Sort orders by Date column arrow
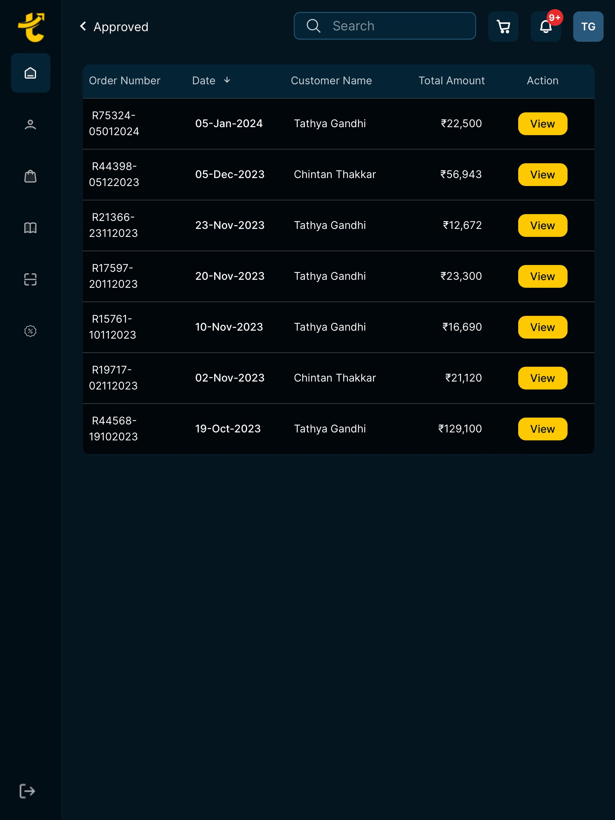Image resolution: width=615 pixels, height=820 pixels. click(x=227, y=80)
